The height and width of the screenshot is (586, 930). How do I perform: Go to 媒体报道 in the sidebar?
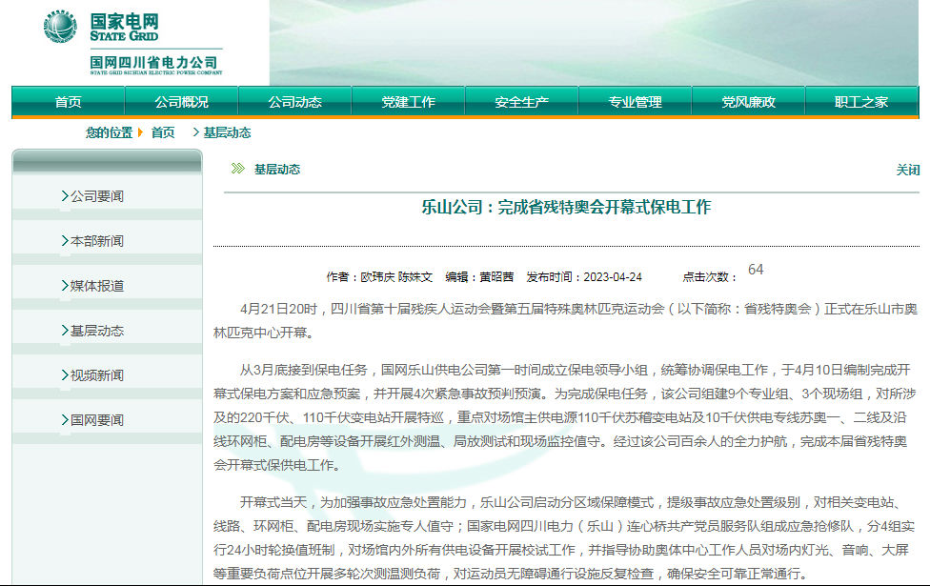click(x=96, y=286)
